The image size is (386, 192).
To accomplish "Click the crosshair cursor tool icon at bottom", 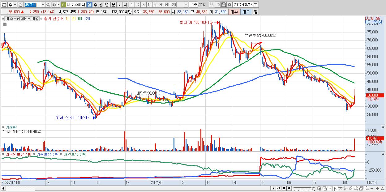I will click(x=335, y=189).
